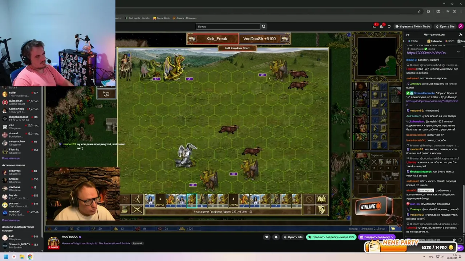Open KarmikKoala channel in sidebar
The image size is (465, 261).
[21, 110]
